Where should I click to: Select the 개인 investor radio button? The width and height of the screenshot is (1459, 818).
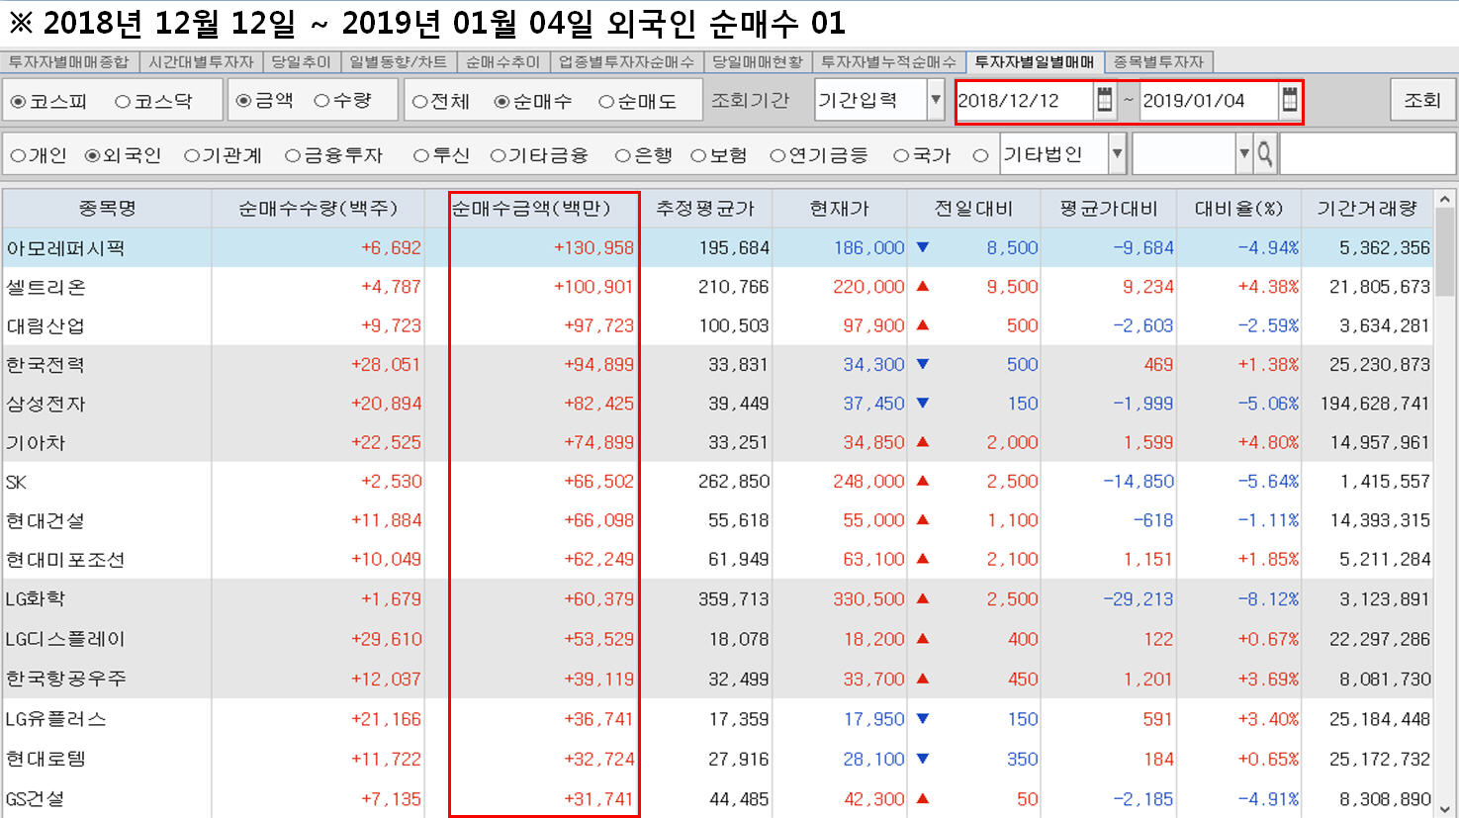(x=18, y=155)
